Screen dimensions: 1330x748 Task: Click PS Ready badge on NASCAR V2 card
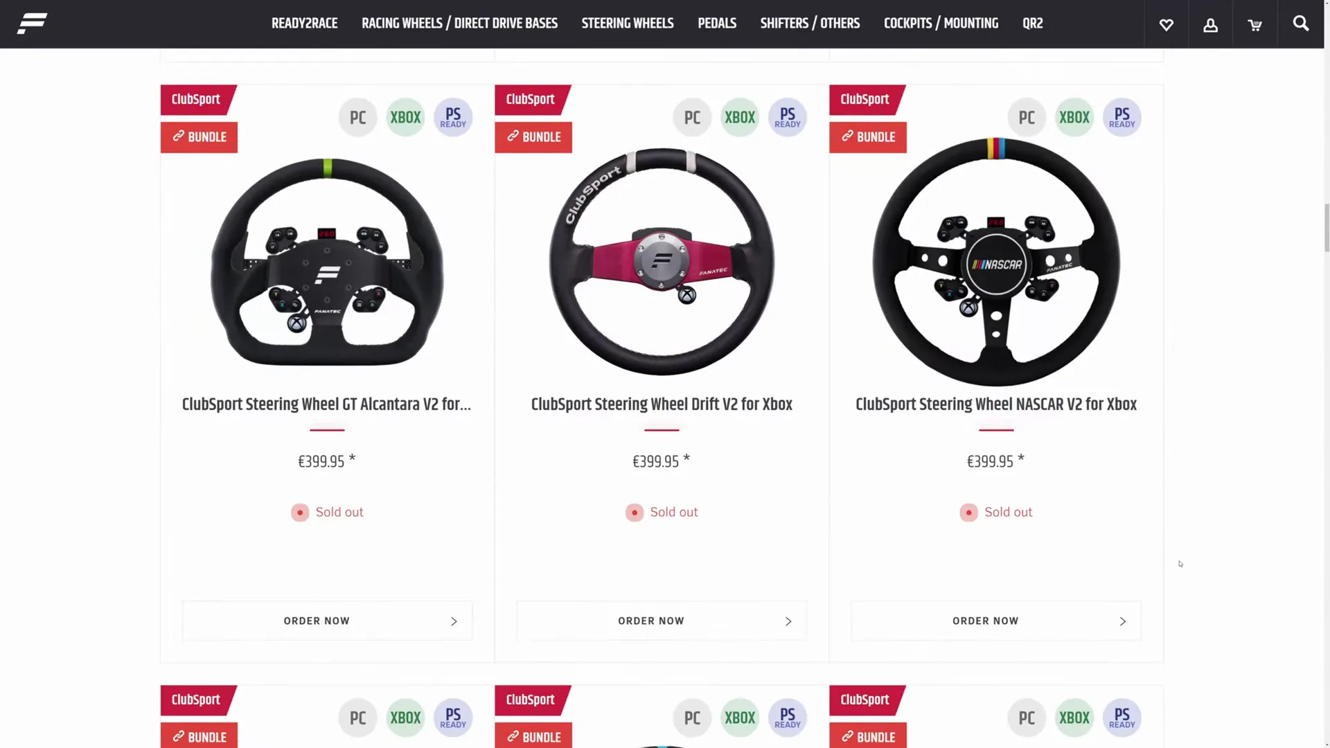1122,118
